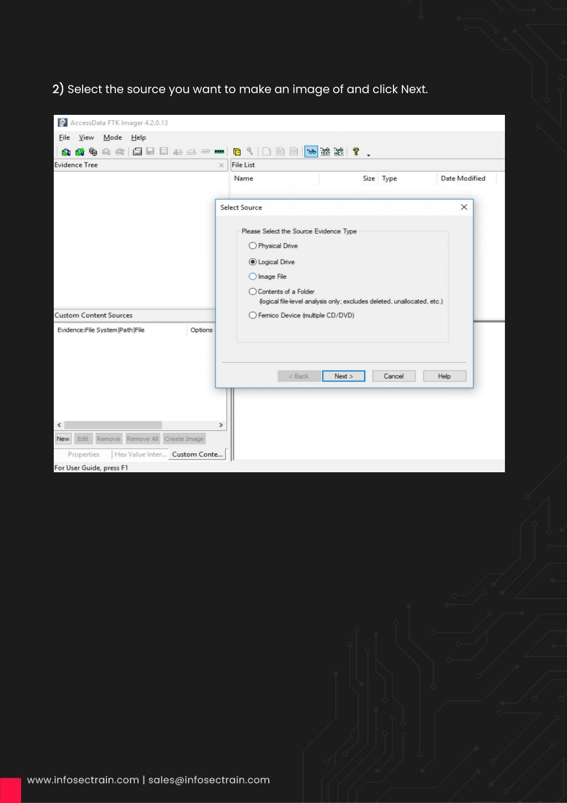Select the Logical Drive radio button

pos(253,262)
